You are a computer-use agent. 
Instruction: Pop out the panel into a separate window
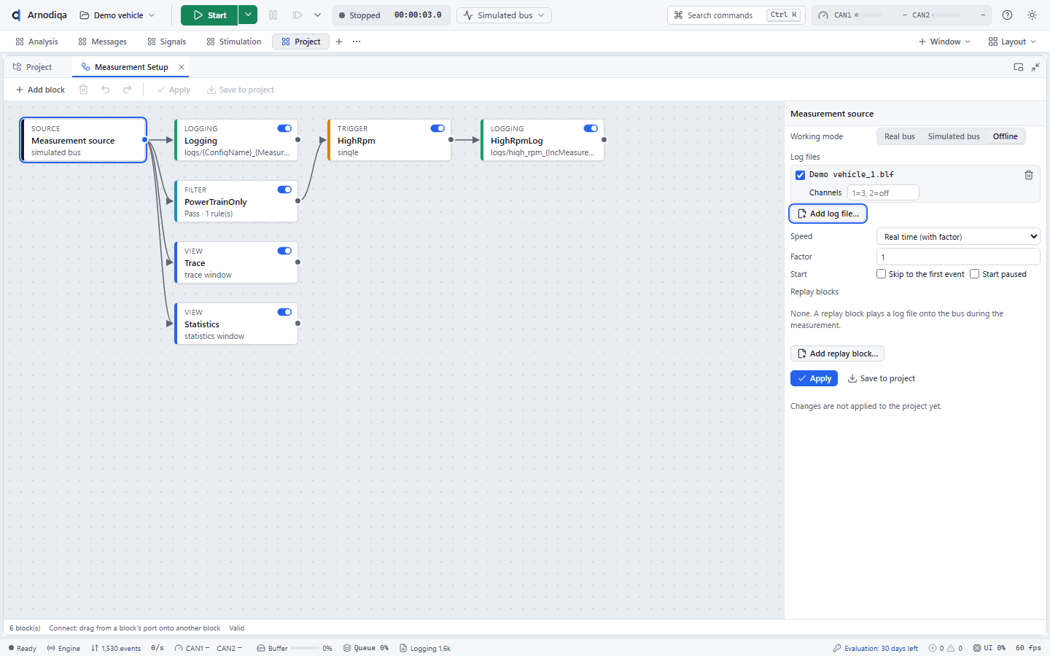point(1019,67)
